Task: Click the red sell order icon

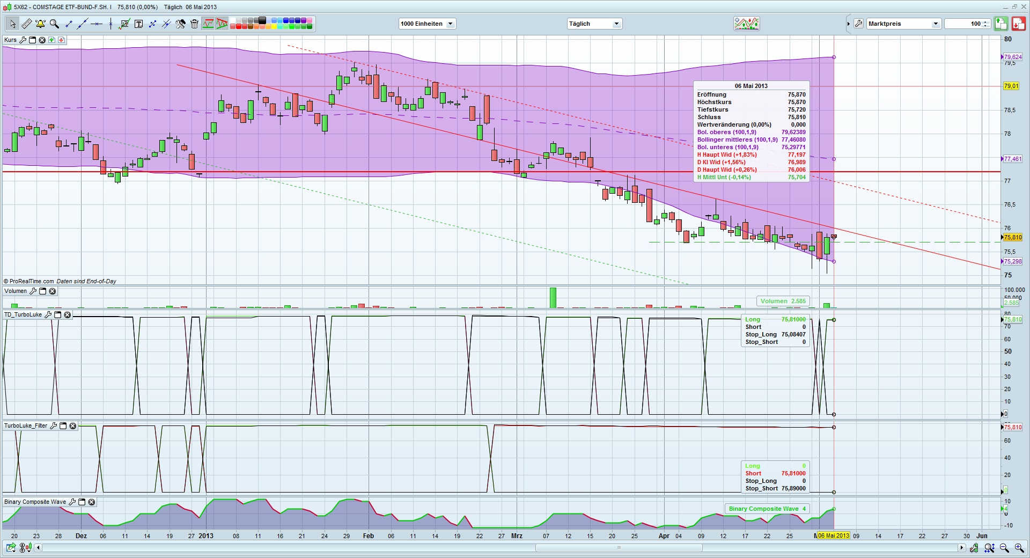Action: (x=1018, y=24)
